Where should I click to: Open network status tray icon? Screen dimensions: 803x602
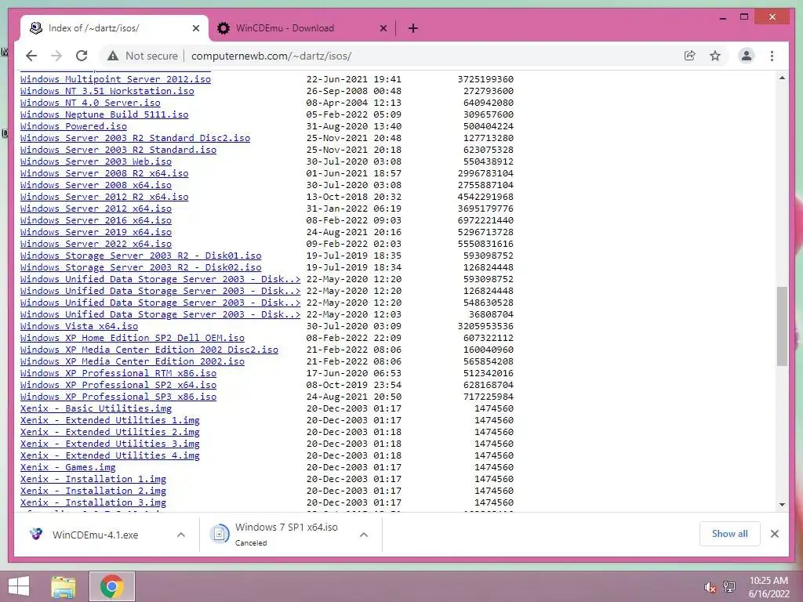click(729, 587)
